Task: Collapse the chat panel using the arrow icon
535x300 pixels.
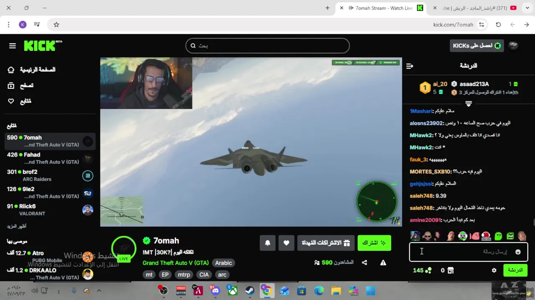Action: click(410, 66)
